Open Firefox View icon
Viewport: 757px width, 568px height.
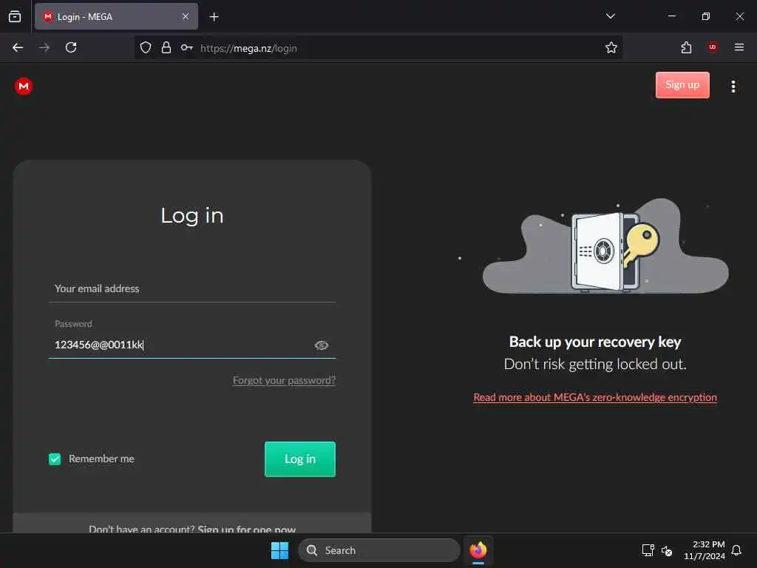point(15,16)
